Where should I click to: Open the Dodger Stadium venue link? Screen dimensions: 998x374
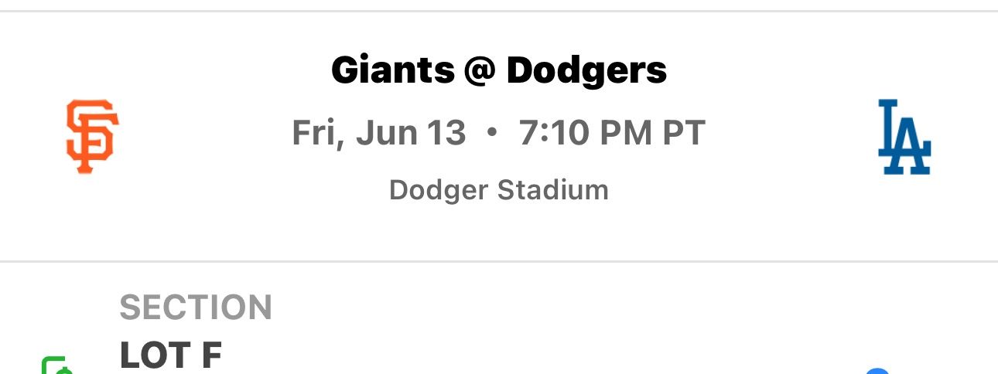(499, 189)
